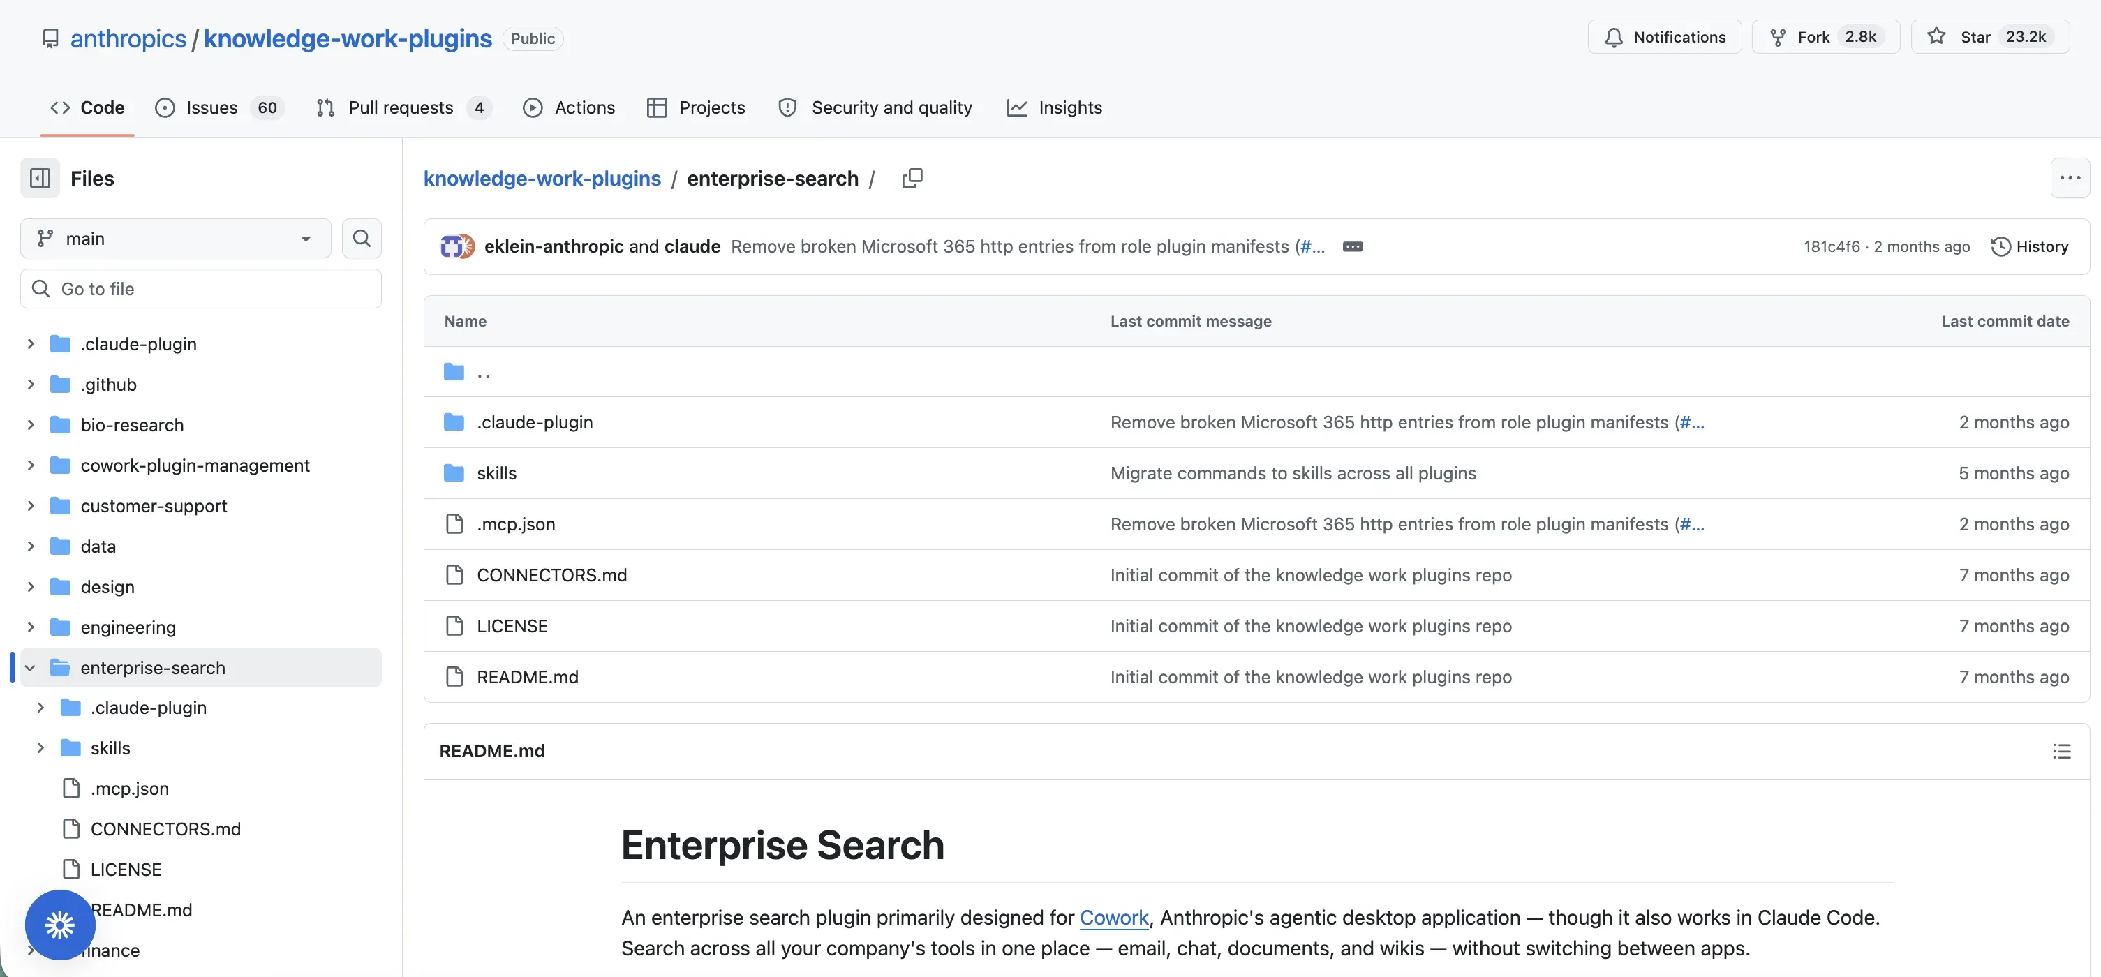
Task: Open the Cowork link in README
Action: pos(1114,918)
